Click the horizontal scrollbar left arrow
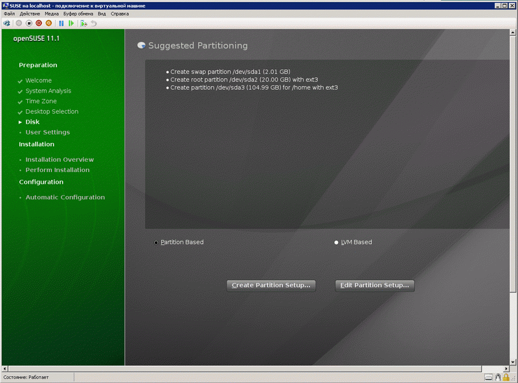 [x=5, y=369]
